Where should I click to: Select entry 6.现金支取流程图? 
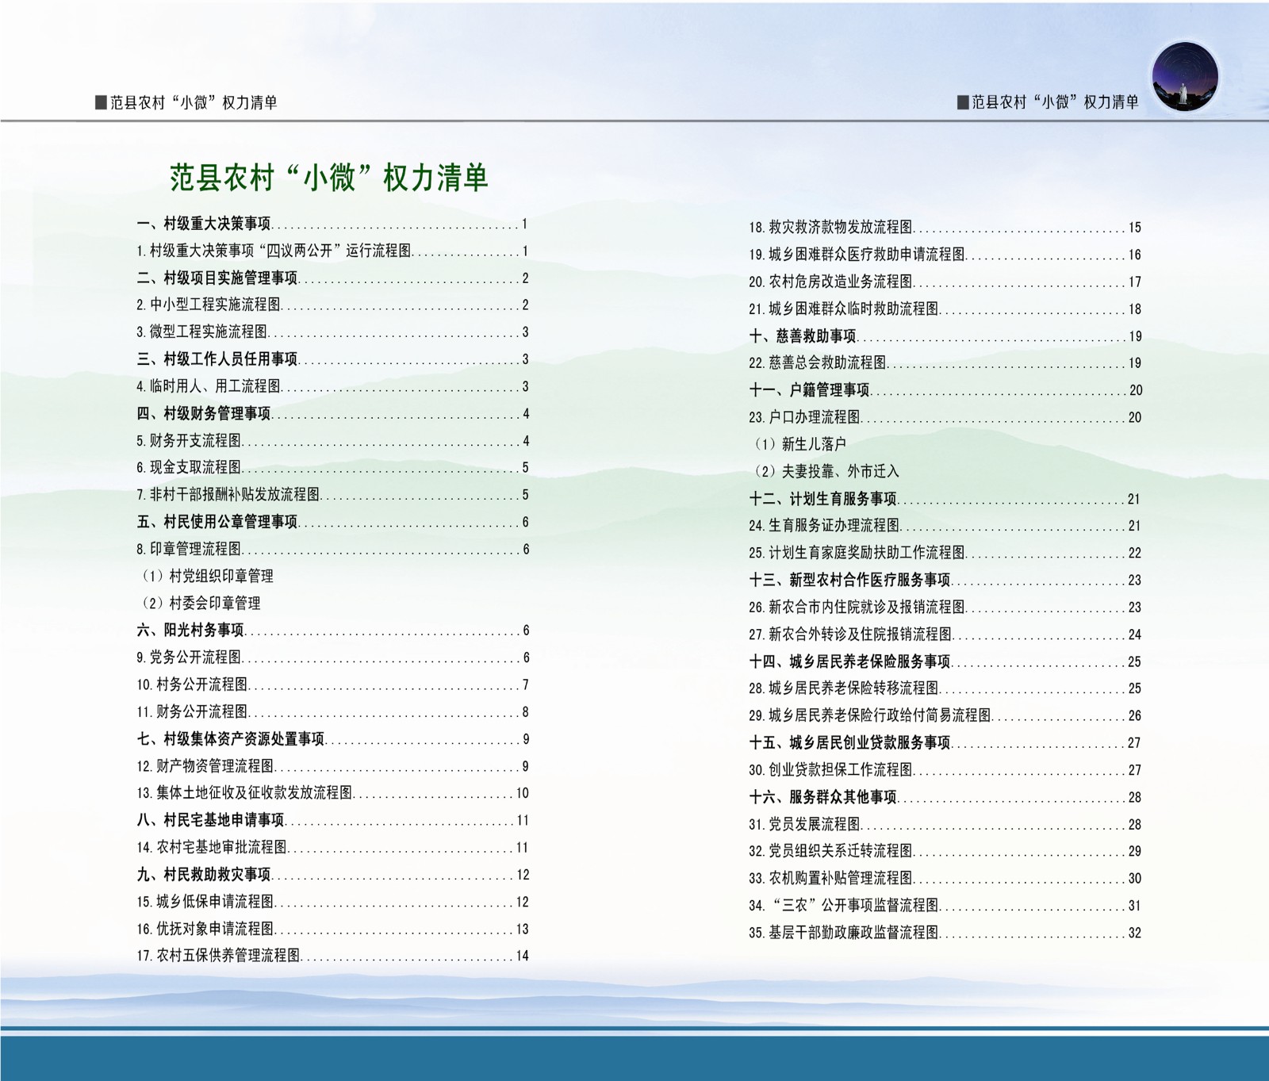pos(332,468)
